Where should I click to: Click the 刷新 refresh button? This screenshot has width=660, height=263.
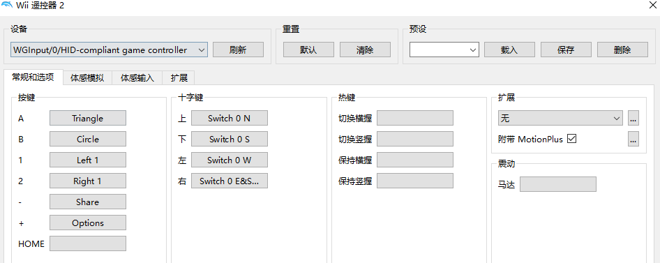(238, 50)
